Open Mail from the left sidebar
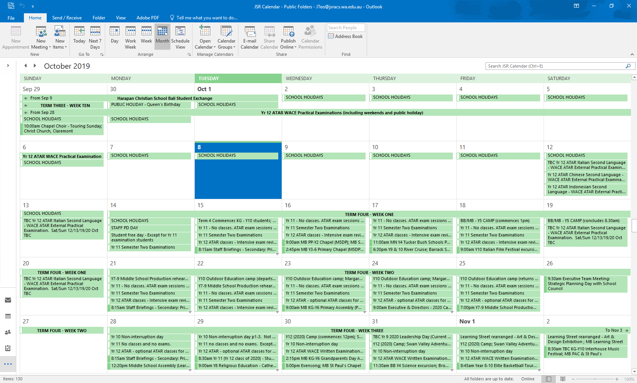Image resolution: width=637 pixels, height=383 pixels. point(8,300)
